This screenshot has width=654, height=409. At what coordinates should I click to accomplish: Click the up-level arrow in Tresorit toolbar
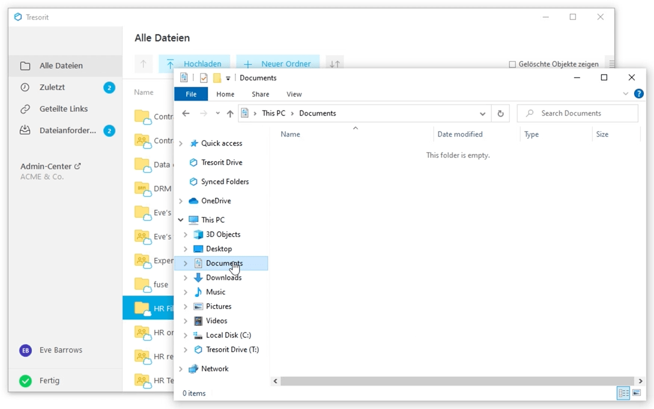point(144,64)
